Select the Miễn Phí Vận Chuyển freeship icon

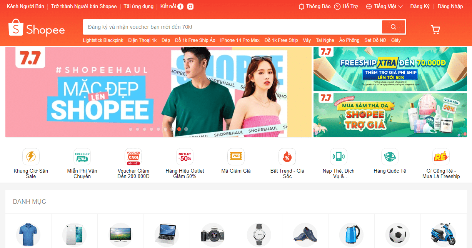click(82, 156)
